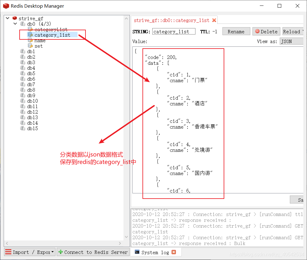Click the Import / Export hamburger icon
This screenshot has height=260, width=307.
[x=8, y=252]
